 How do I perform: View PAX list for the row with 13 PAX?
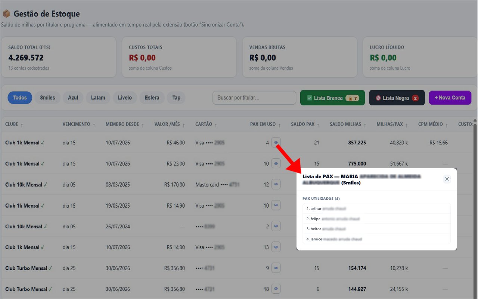276,247
